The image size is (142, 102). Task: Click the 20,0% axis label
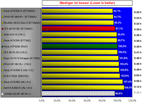point(57,100)
